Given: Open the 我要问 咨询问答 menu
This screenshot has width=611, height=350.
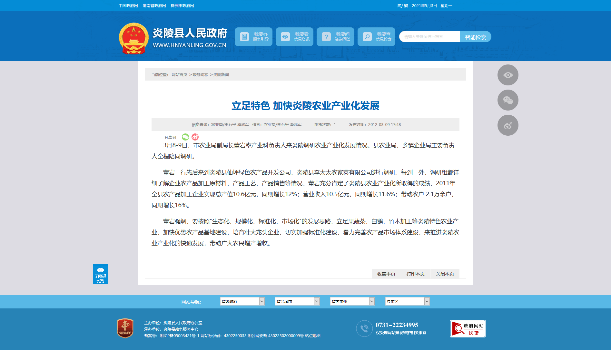Looking at the screenshot, I should point(335,37).
